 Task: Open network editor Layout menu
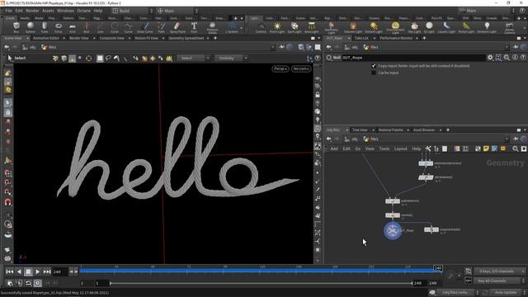click(x=400, y=148)
